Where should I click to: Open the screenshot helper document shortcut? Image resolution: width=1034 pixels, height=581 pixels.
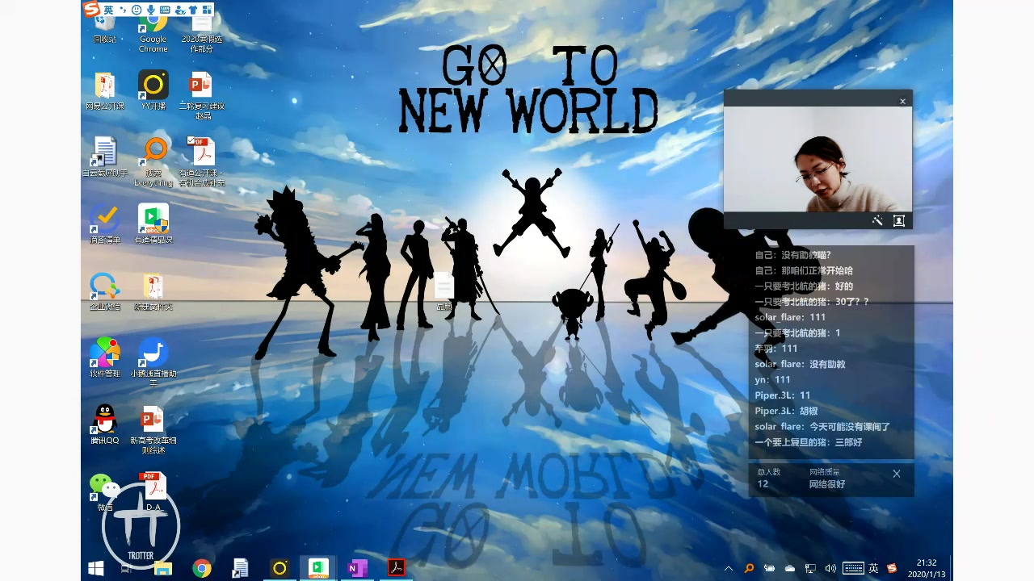click(x=105, y=157)
